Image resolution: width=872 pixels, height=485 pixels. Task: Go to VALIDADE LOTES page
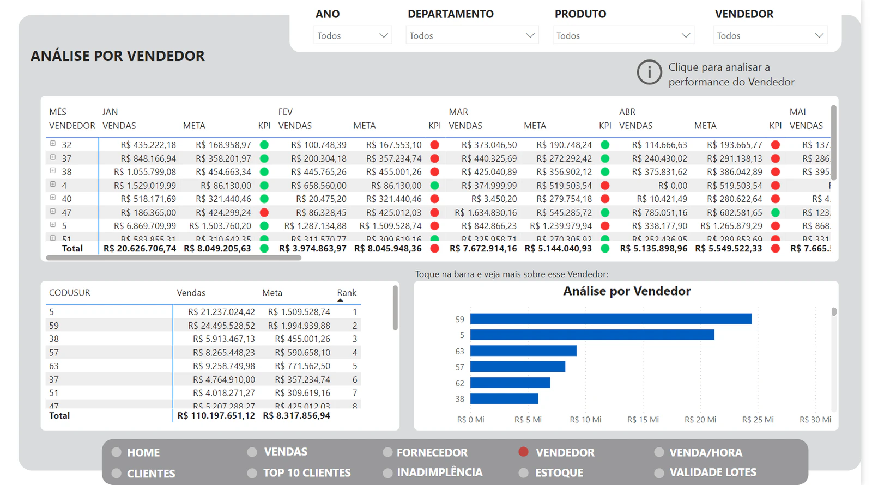pyautogui.click(x=712, y=472)
